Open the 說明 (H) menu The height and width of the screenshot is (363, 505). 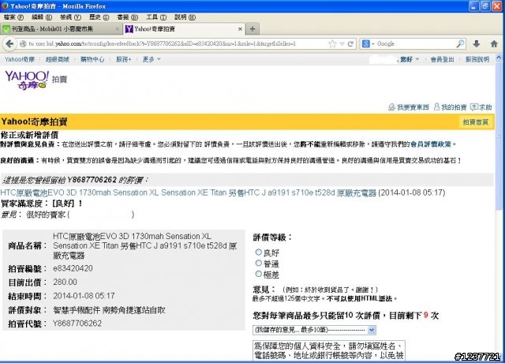(185, 17)
